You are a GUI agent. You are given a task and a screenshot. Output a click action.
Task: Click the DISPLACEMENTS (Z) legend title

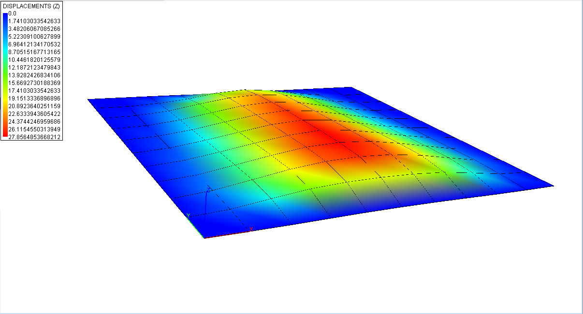click(31, 5)
